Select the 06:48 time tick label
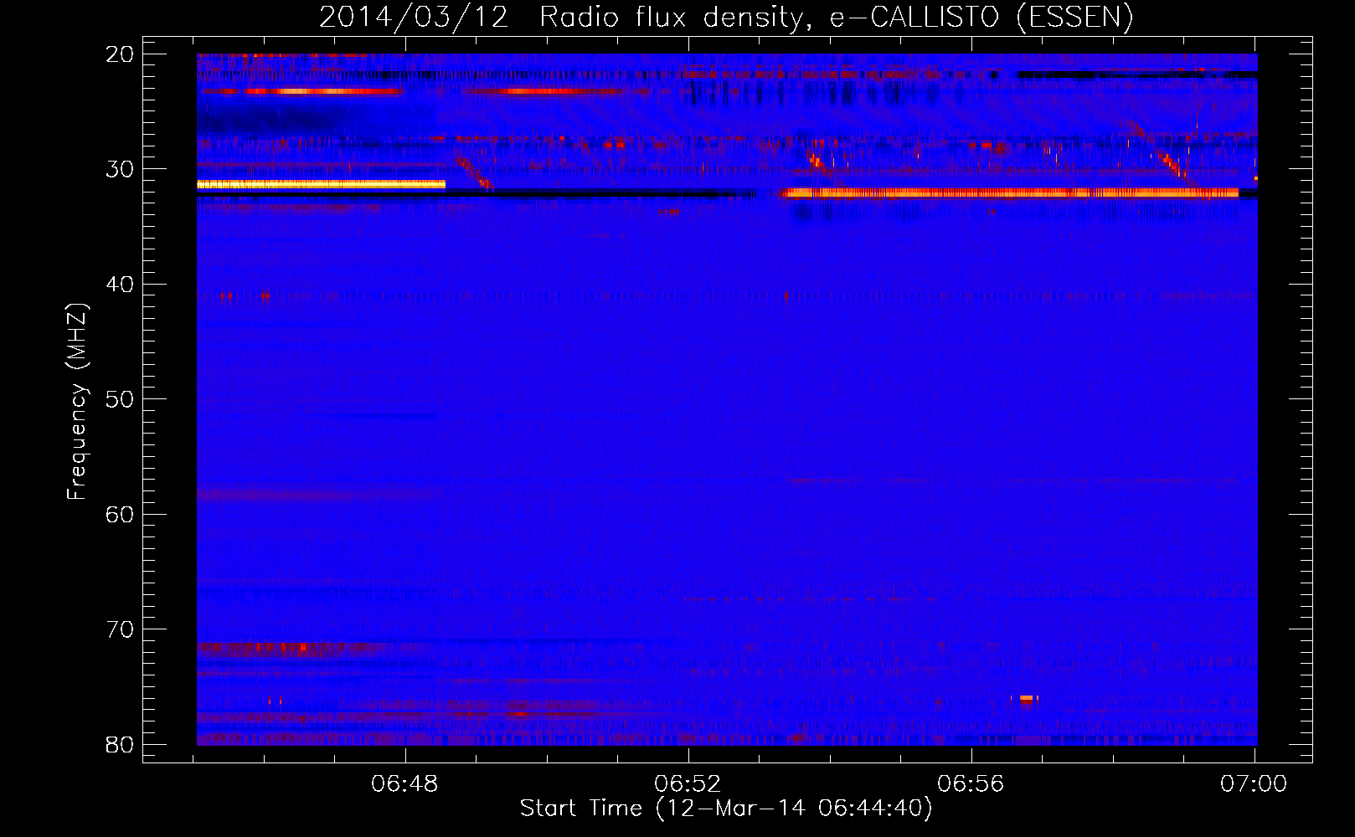 [405, 783]
